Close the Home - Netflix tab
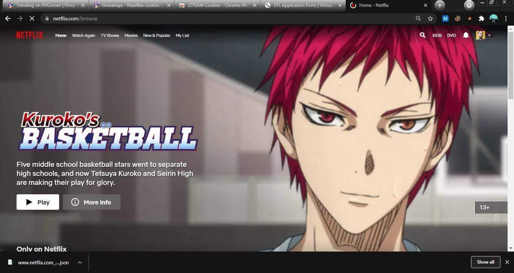The height and width of the screenshot is (273, 514). click(426, 5)
